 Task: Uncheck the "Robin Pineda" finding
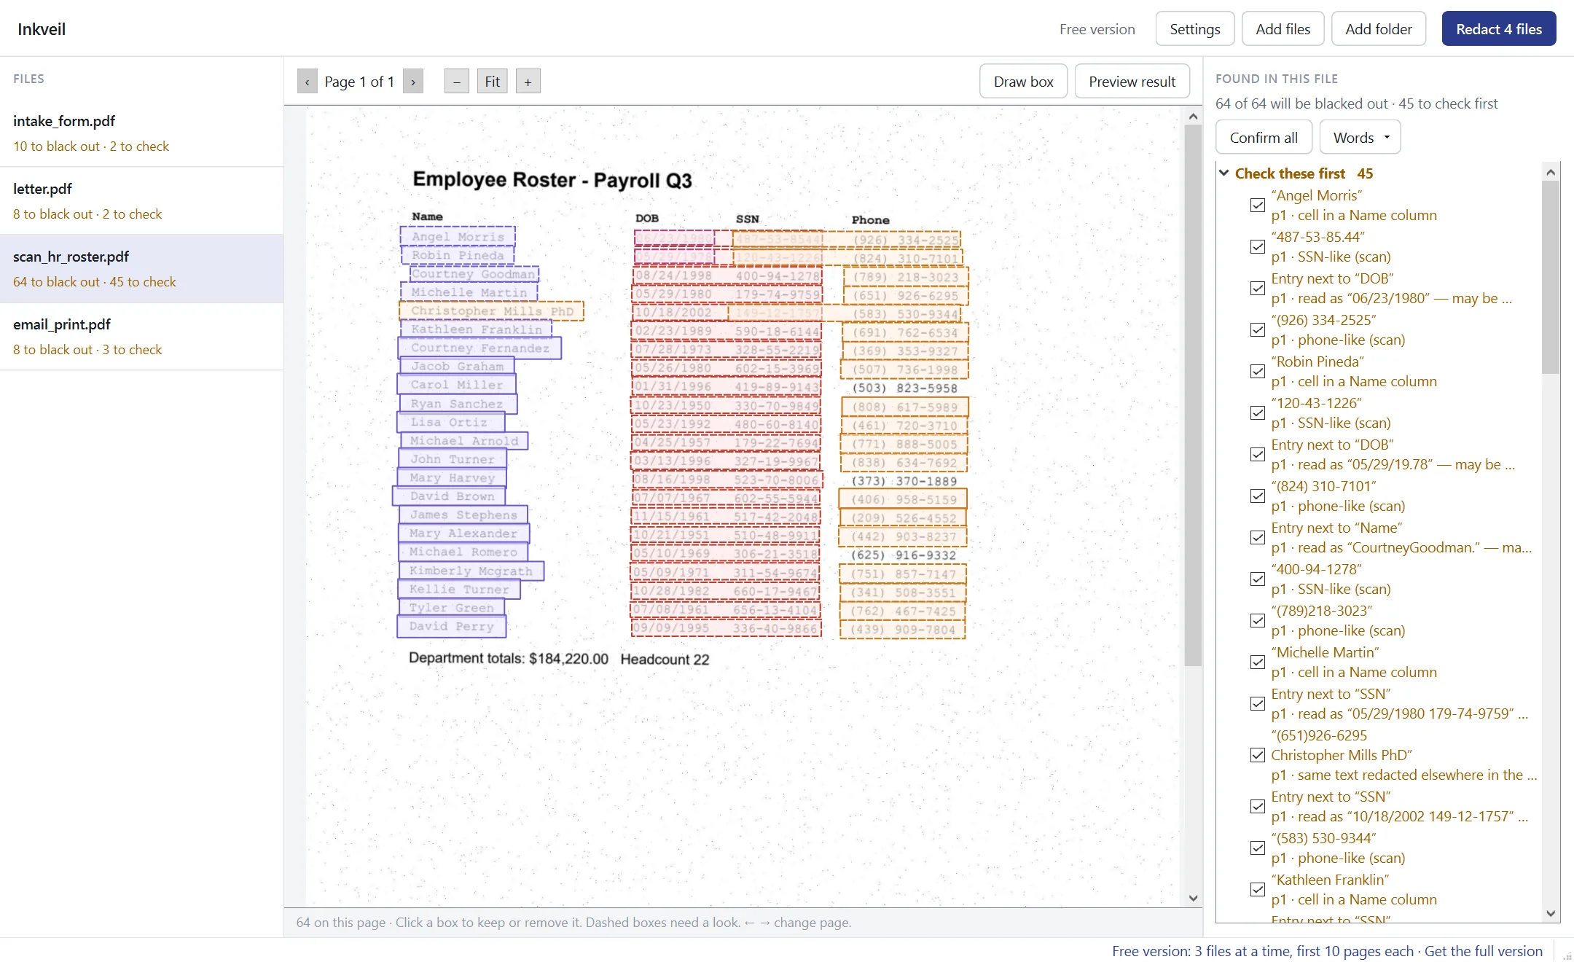1257,372
